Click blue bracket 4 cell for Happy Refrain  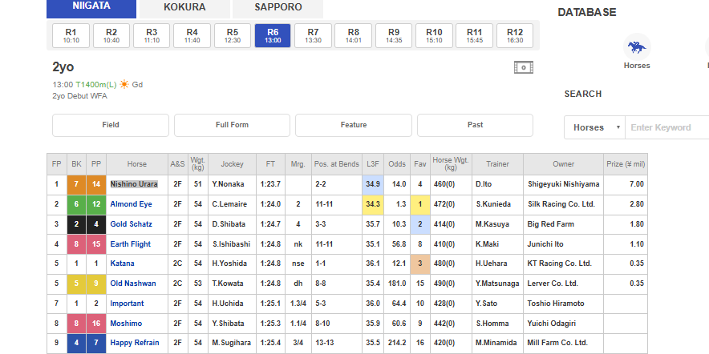point(76,343)
